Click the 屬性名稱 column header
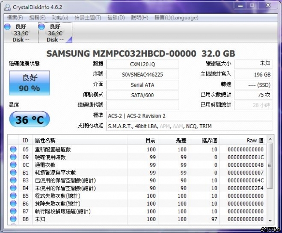Image resolution: width=282 pixels, height=233 pixels. pos(80,140)
